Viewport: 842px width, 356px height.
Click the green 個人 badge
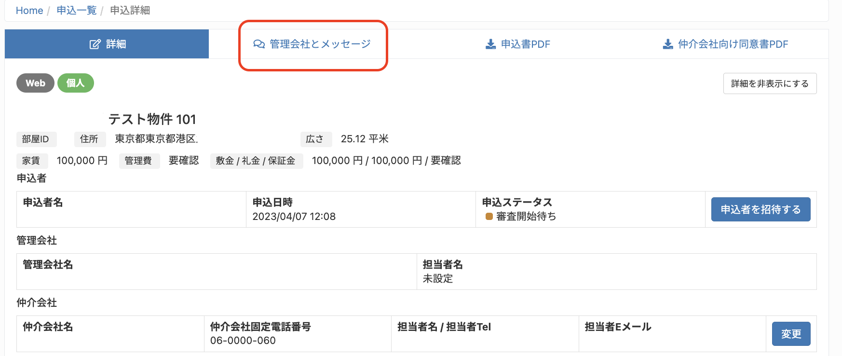tap(75, 83)
